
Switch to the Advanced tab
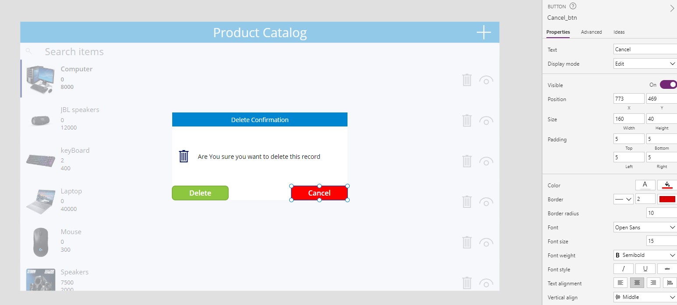[x=592, y=32]
